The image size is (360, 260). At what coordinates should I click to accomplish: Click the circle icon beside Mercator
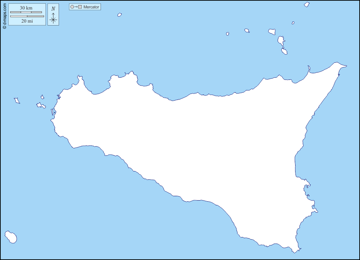(72, 7)
